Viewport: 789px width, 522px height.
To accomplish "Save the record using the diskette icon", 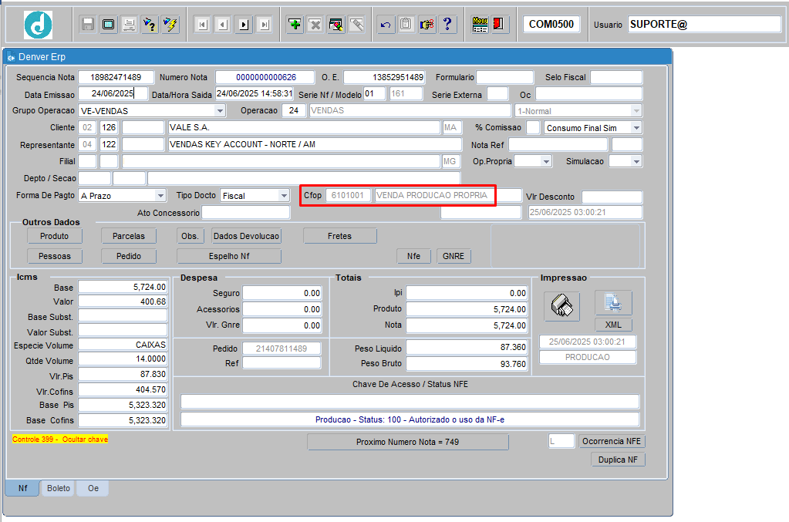I will click(87, 24).
